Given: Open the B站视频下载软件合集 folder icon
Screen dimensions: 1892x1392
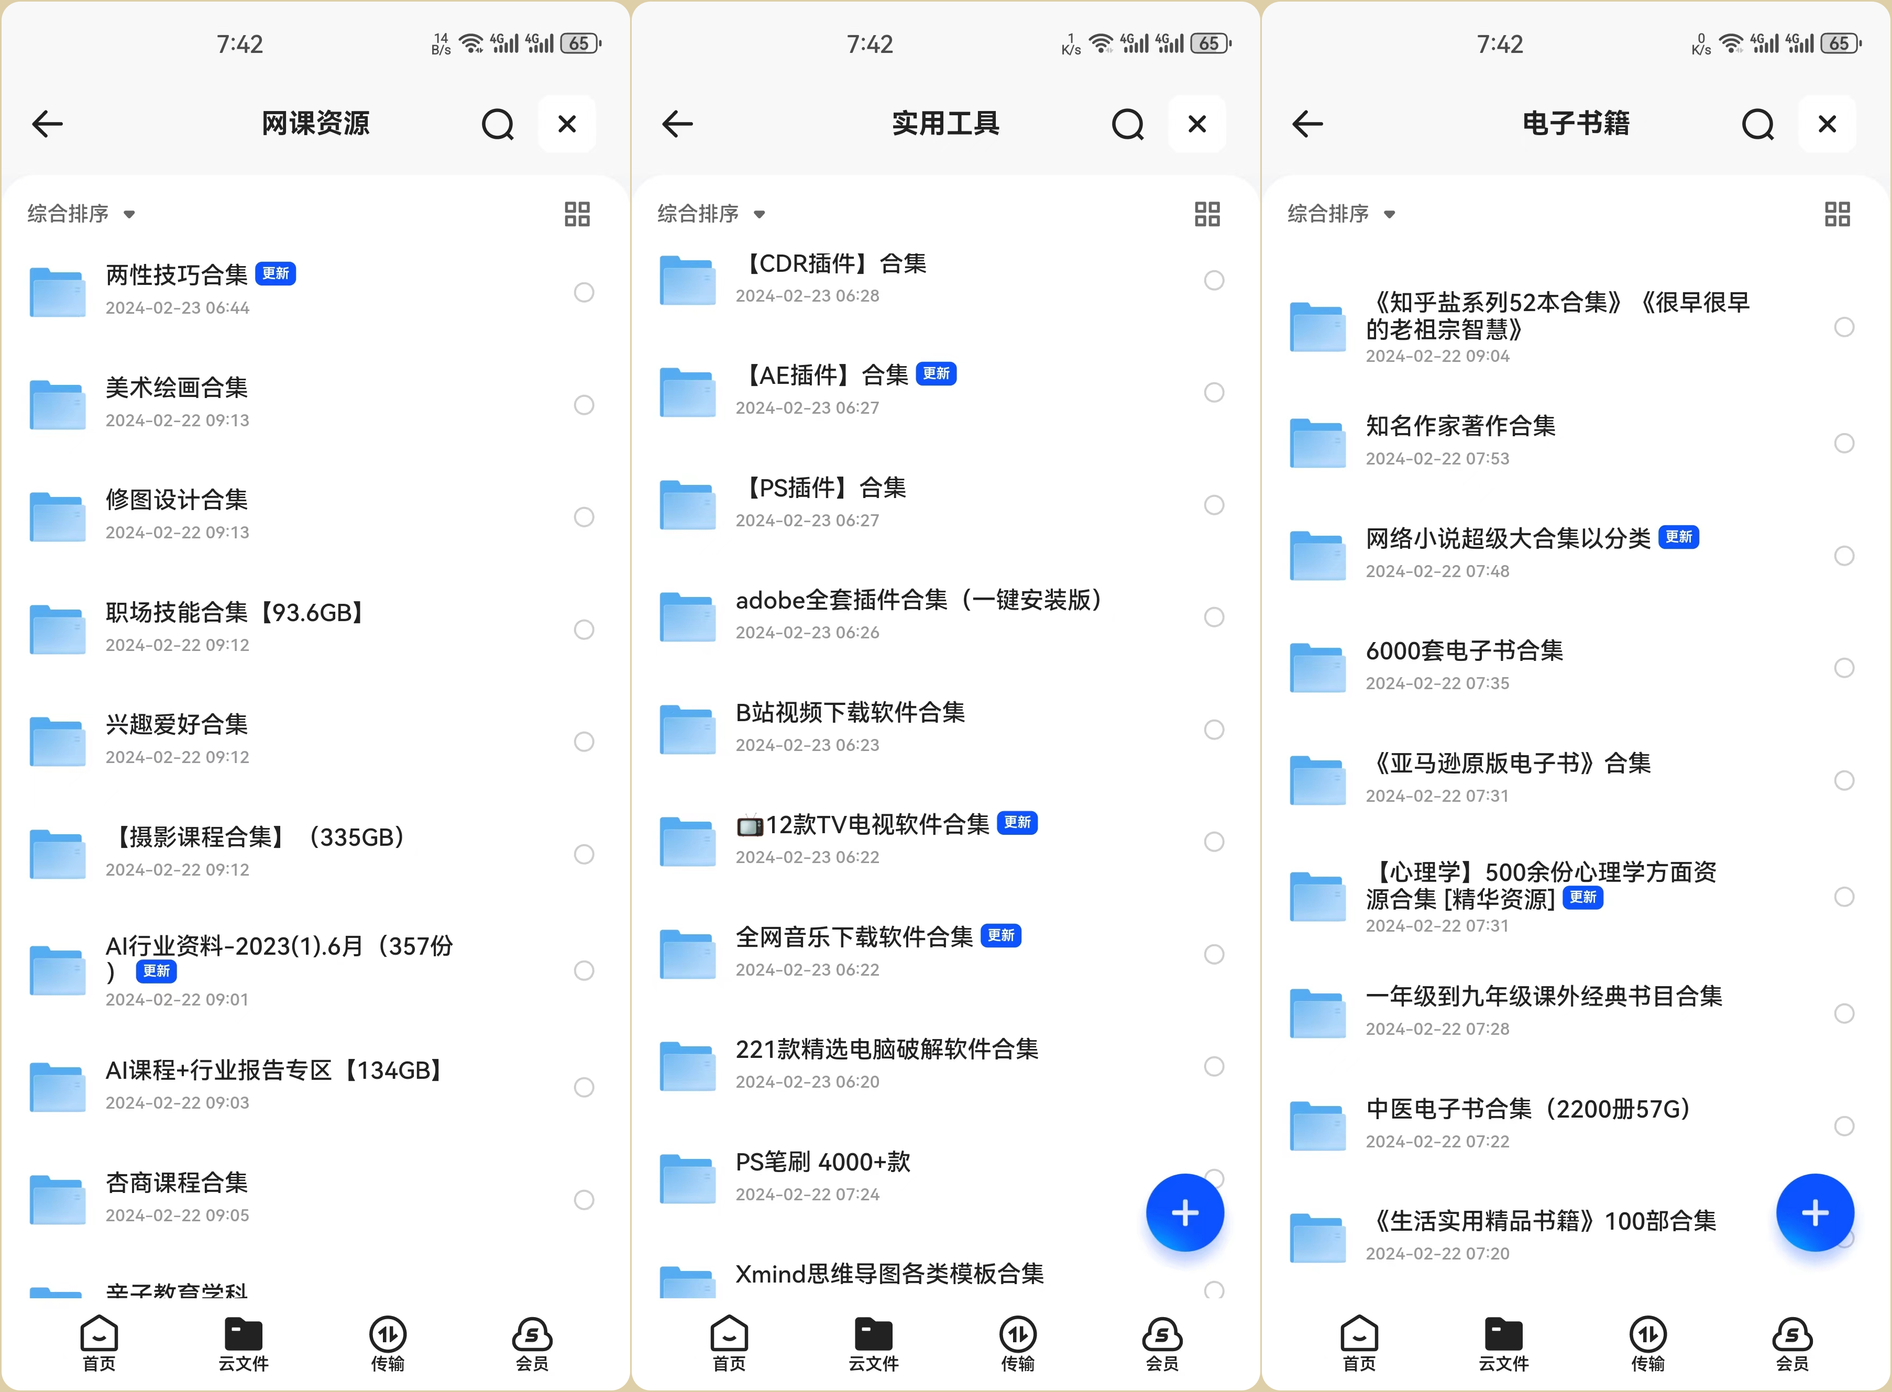Looking at the screenshot, I should [x=688, y=729].
